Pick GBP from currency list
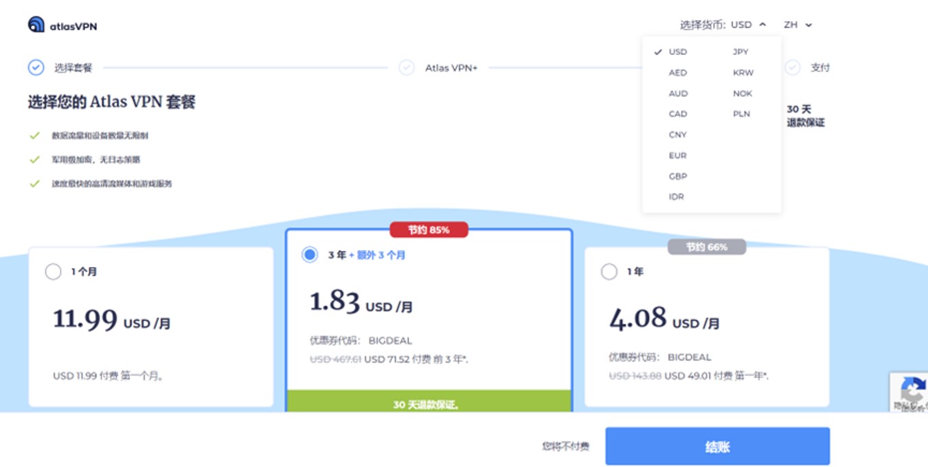928x467 pixels. click(x=677, y=176)
